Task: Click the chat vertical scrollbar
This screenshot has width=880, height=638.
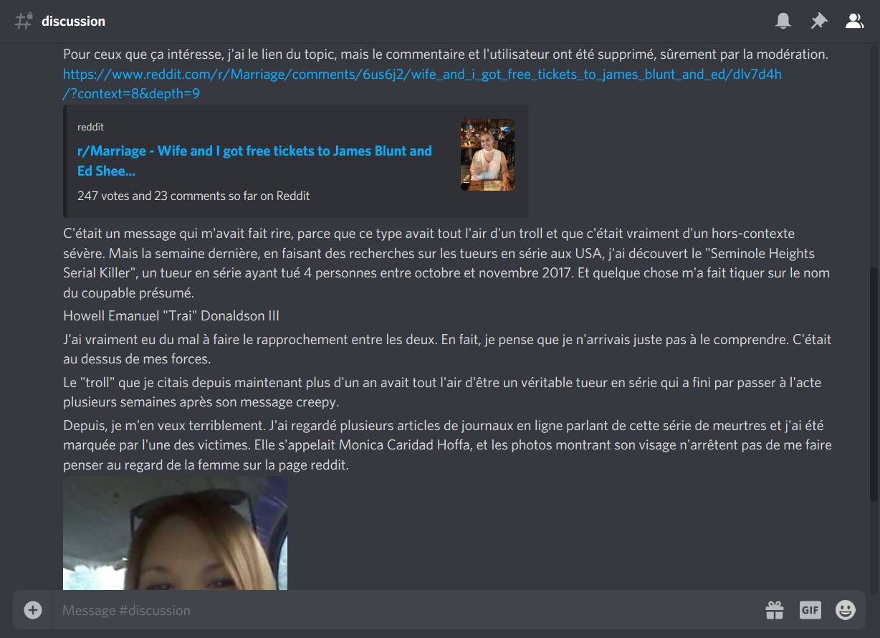Action: (874, 384)
